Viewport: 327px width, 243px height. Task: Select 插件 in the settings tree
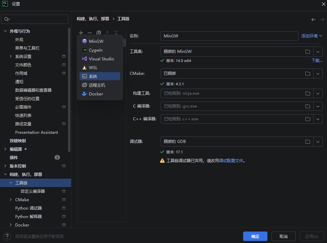tap(14, 158)
